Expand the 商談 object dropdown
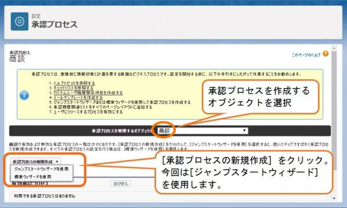 click(x=202, y=131)
